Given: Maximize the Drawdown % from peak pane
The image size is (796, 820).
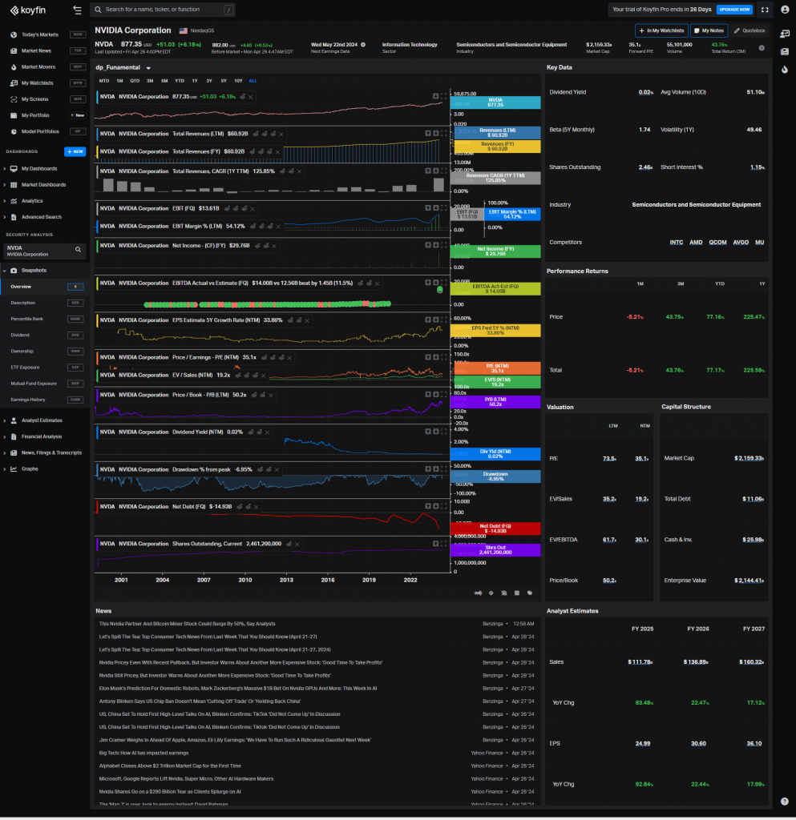Looking at the screenshot, I should point(444,469).
